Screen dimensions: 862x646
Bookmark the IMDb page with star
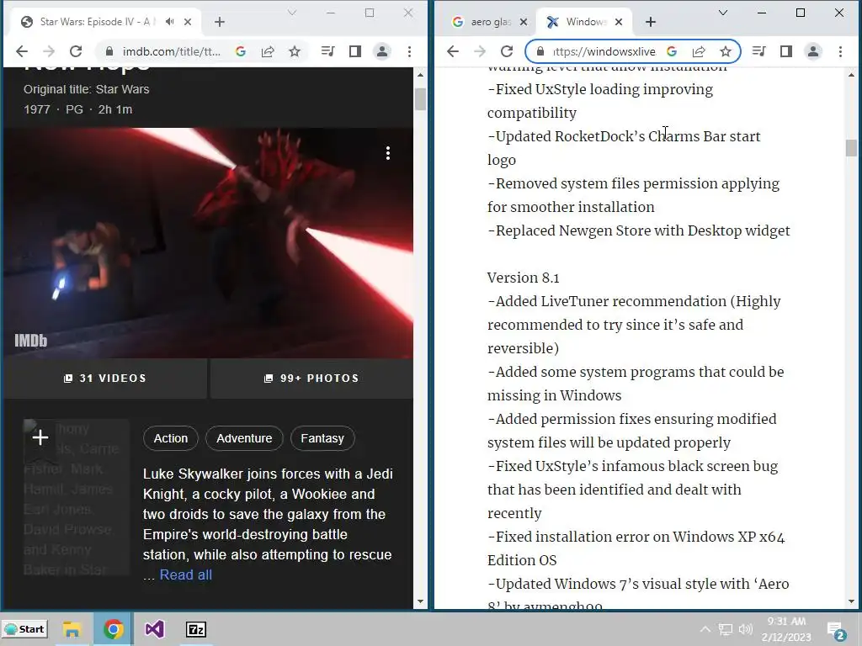point(295,51)
